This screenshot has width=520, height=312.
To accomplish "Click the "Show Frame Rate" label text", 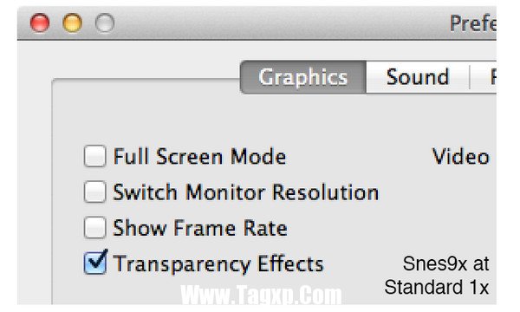I will pos(200,228).
